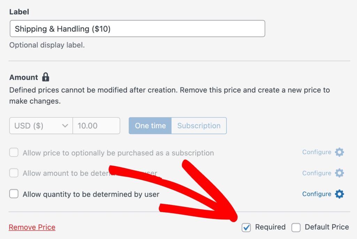This screenshot has width=357, height=239.
Task: Open Configure link for quantity option
Action: click(317, 194)
